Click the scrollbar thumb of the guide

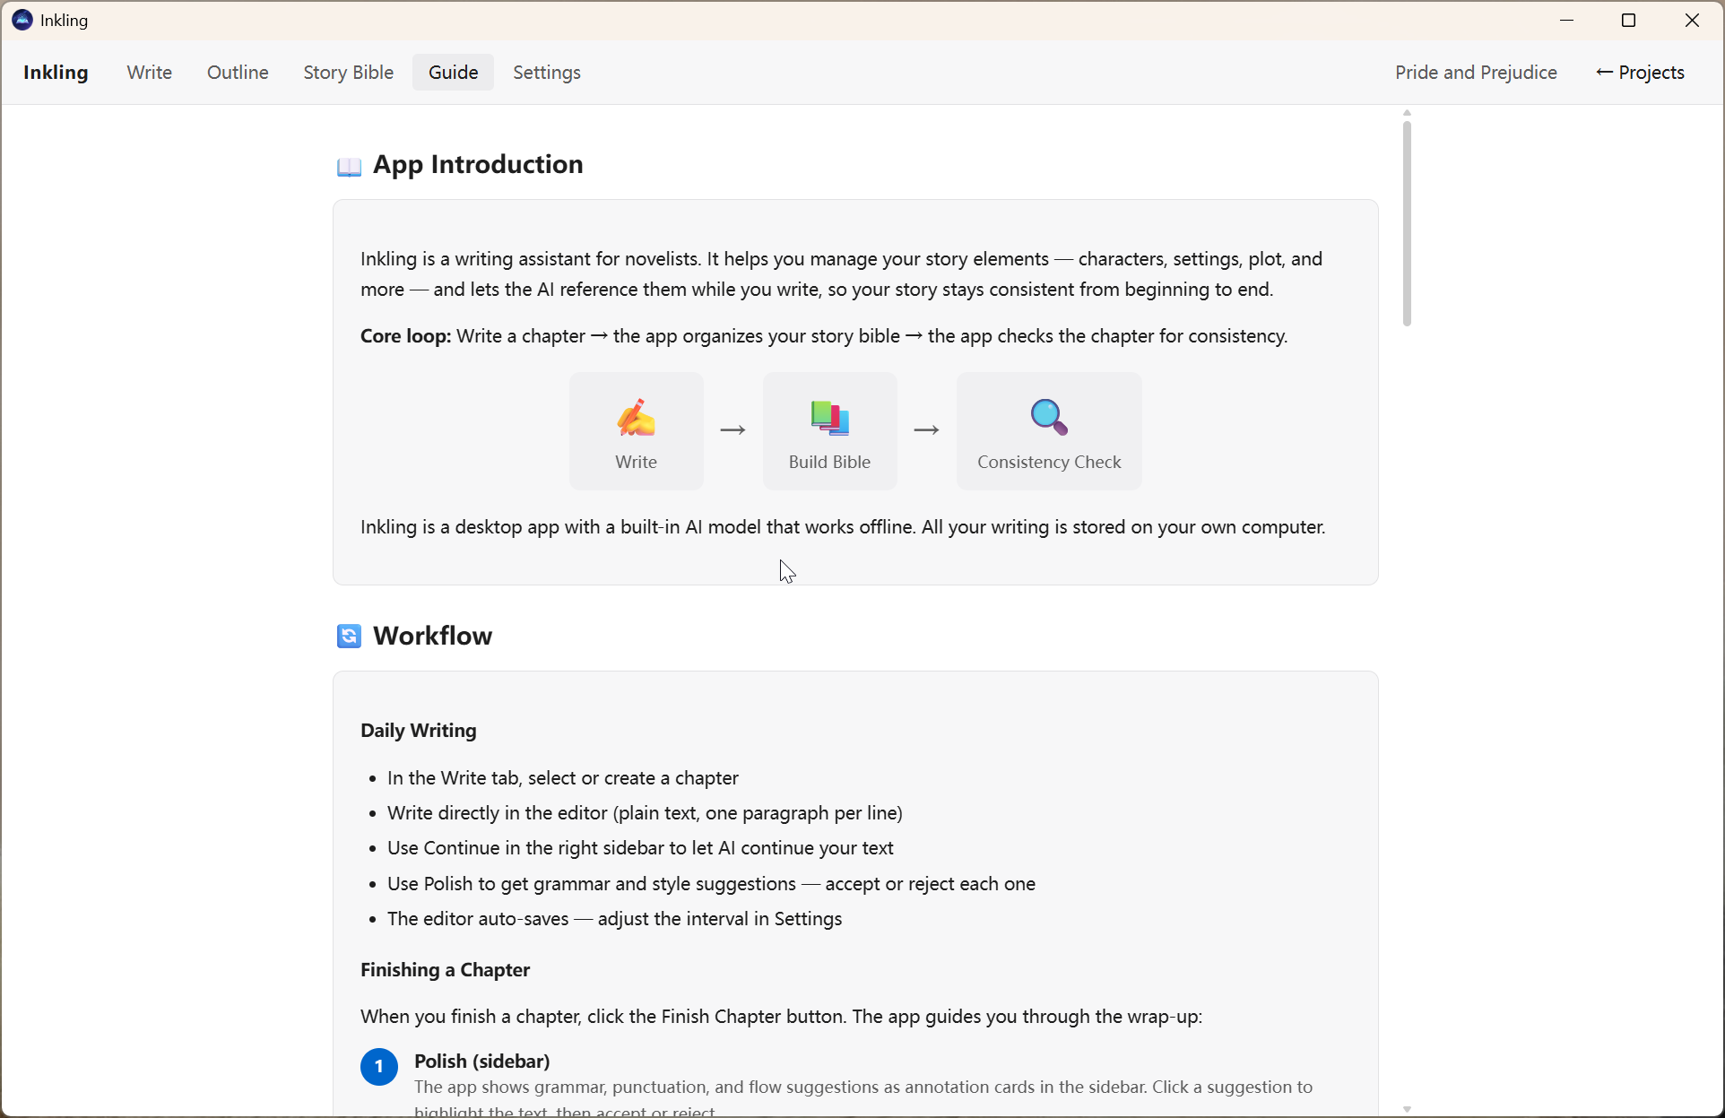point(1407,223)
